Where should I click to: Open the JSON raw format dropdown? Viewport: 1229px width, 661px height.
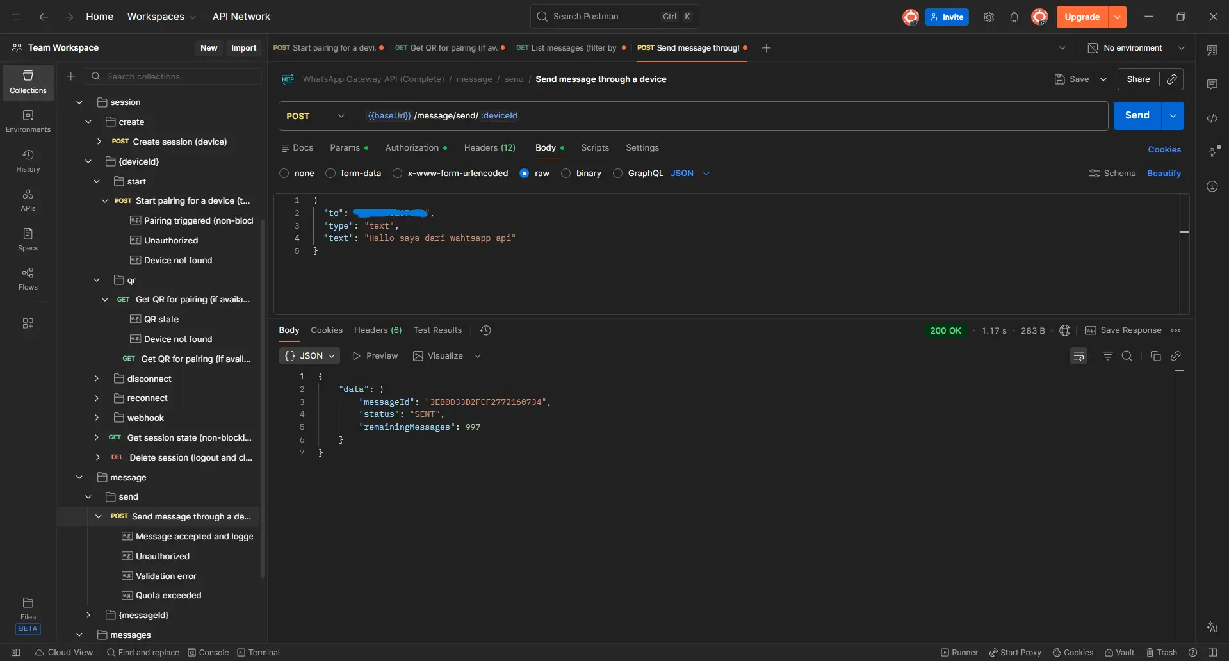click(690, 174)
